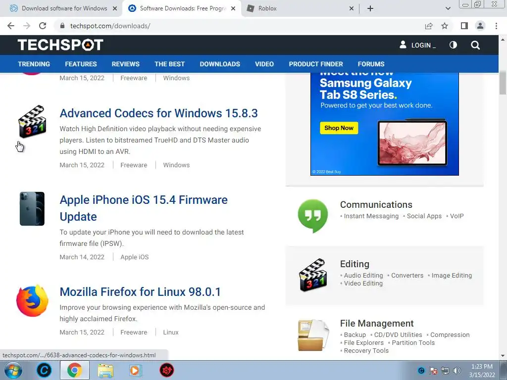Open the Windows Start button
The image size is (507, 380).
pyautogui.click(x=13, y=370)
